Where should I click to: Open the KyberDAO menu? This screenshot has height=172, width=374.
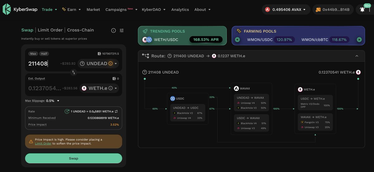coord(154,9)
